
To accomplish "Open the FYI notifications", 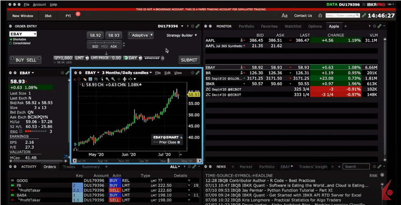I will [x=68, y=16].
